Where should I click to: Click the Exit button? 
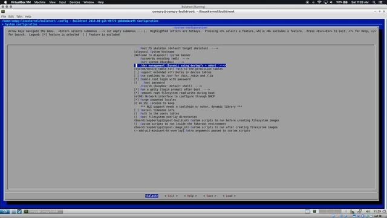[171, 196]
